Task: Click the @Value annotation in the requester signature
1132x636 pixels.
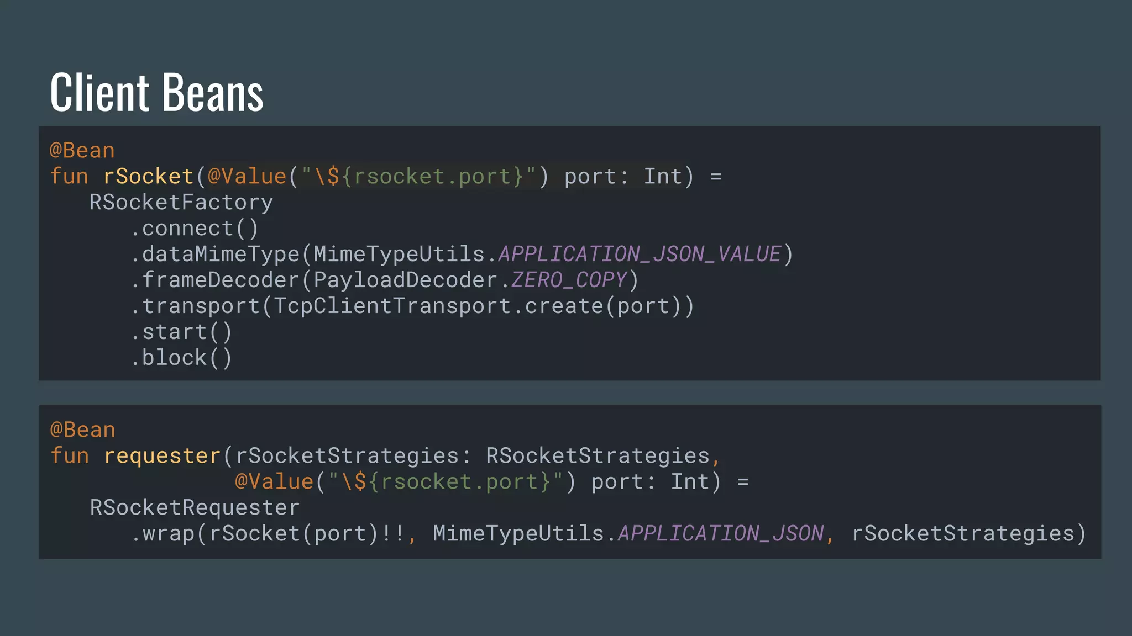Action: pos(274,481)
